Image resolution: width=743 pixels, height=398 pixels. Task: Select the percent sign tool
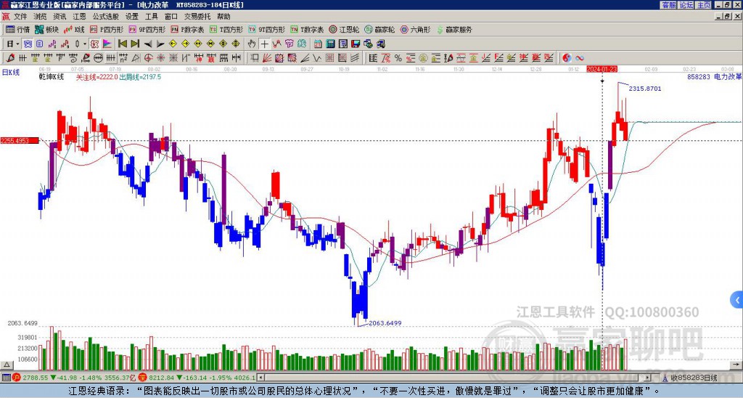coord(398,58)
